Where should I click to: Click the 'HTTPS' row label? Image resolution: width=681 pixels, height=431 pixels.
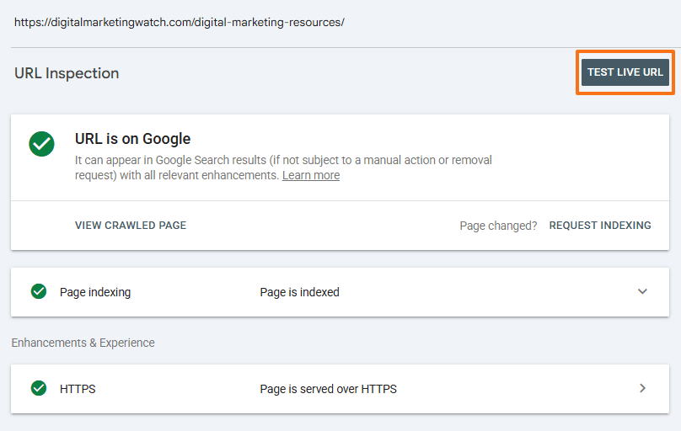78,389
